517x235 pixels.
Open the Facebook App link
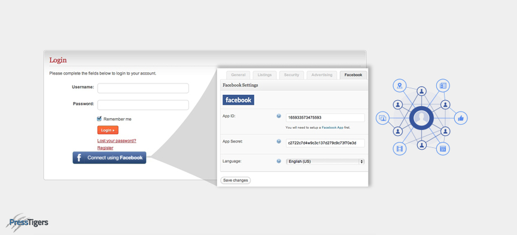(x=332, y=128)
